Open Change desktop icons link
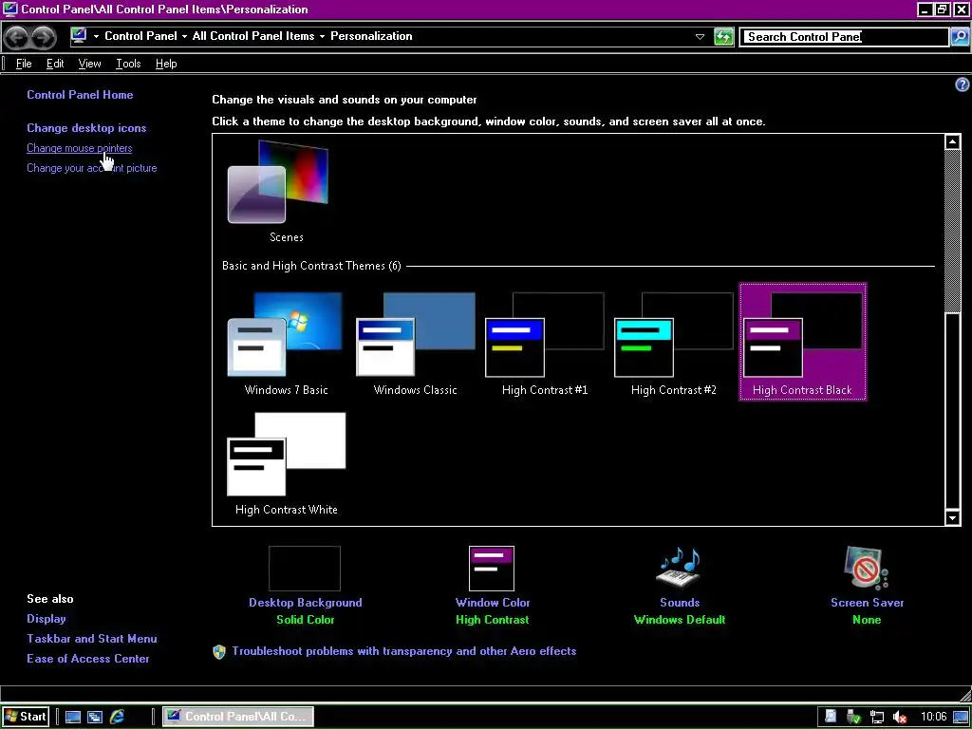 tap(86, 128)
